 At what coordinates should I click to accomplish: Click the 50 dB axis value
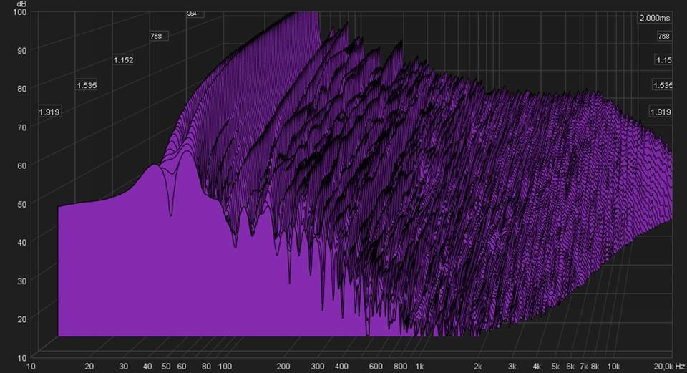coord(21,204)
